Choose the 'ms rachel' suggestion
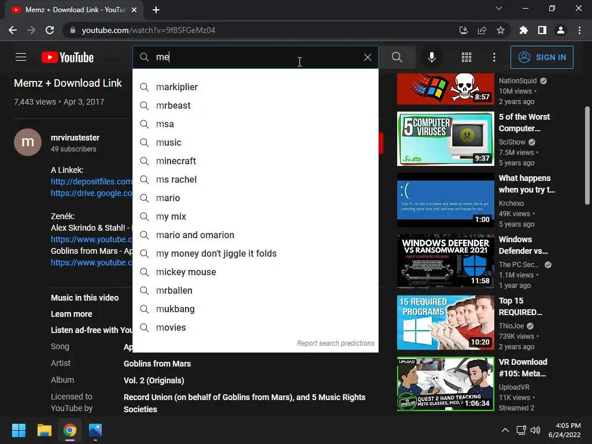This screenshot has height=444, width=592. [255, 180]
